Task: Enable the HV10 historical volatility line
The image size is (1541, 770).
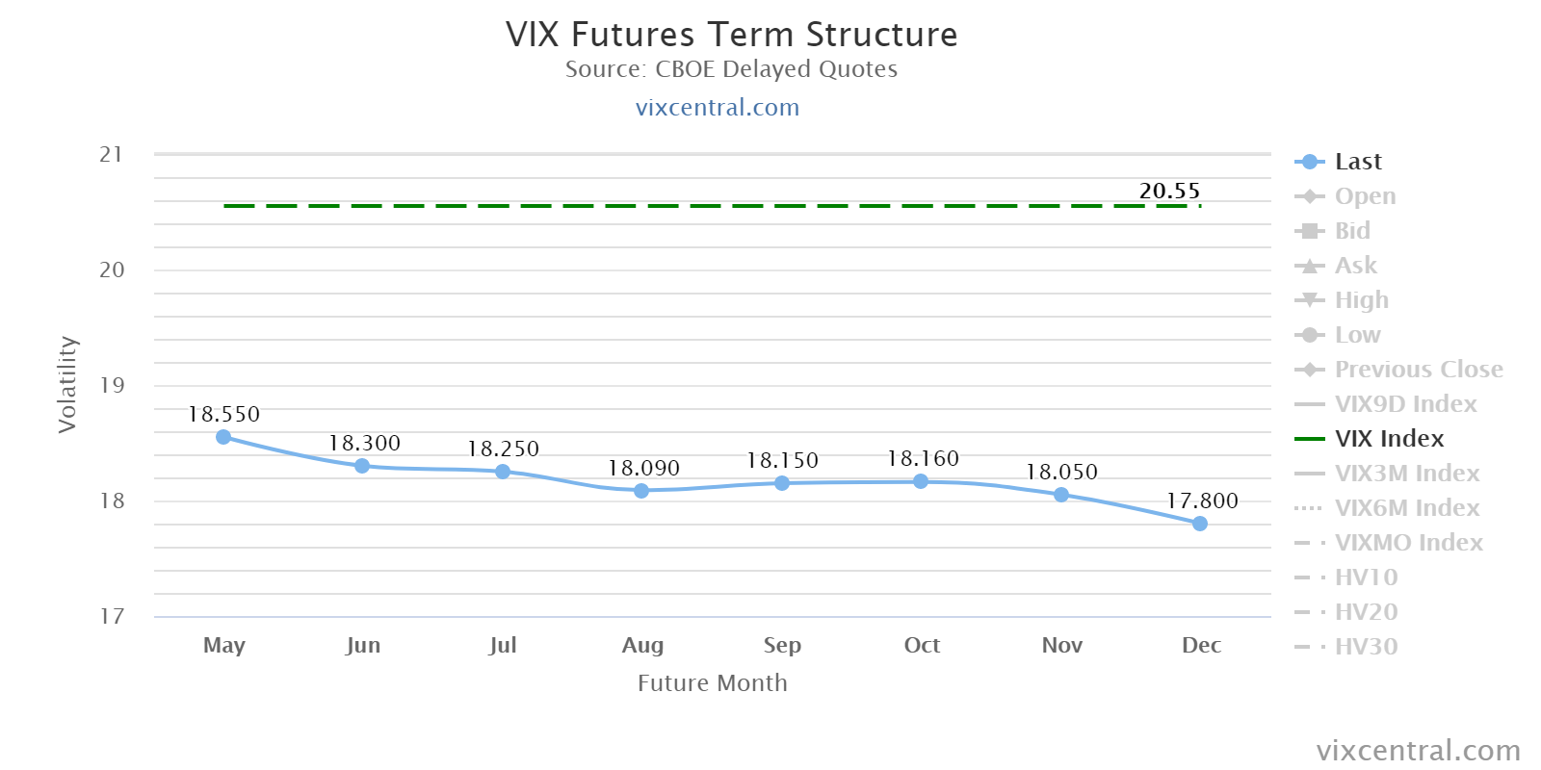Action: pos(1366,577)
